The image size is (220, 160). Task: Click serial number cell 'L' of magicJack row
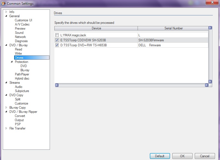click(x=173, y=35)
